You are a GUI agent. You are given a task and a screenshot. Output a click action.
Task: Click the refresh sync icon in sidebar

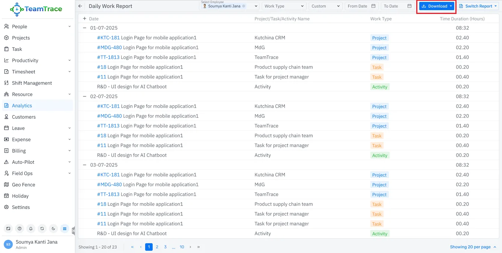pos(42,229)
